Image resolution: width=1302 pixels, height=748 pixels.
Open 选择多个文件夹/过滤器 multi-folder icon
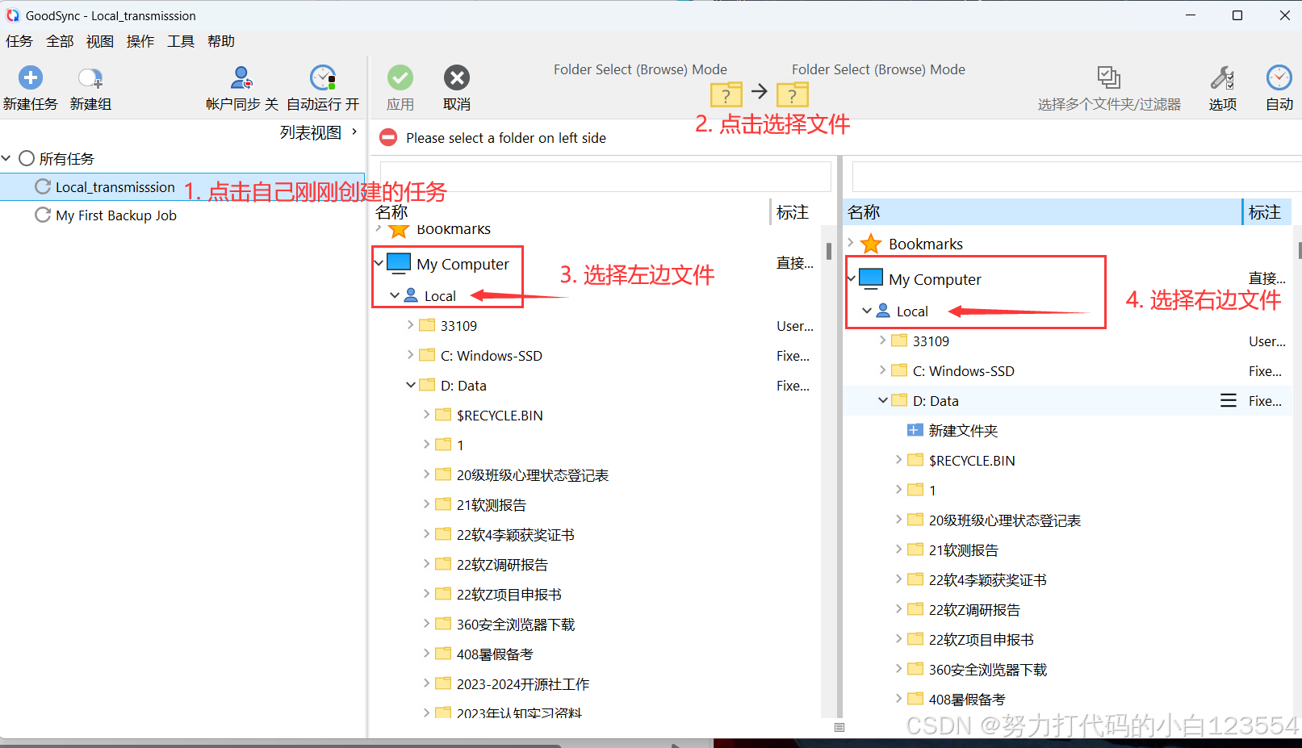[1109, 77]
